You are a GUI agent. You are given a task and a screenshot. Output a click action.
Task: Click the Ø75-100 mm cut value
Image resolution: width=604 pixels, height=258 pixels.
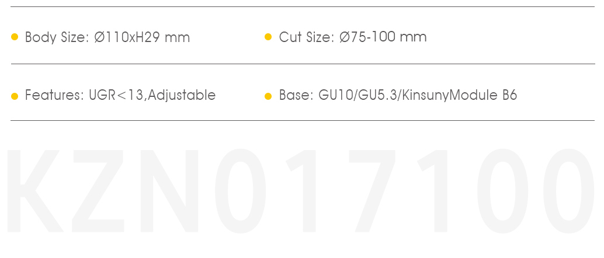(383, 37)
